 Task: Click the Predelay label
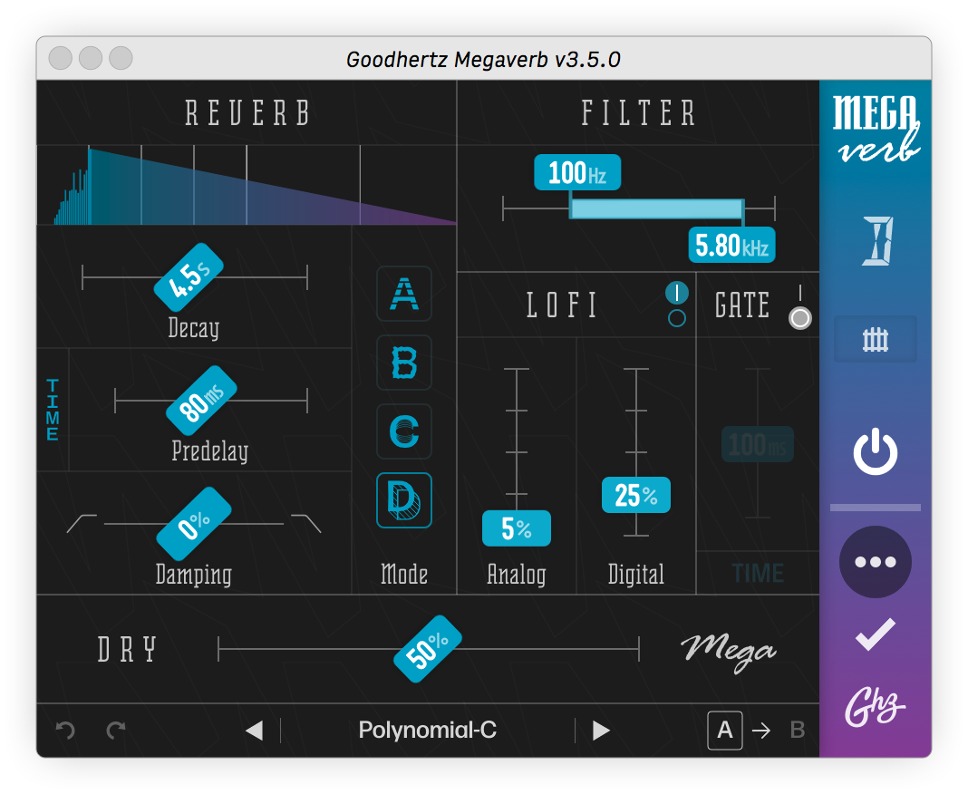(210, 450)
